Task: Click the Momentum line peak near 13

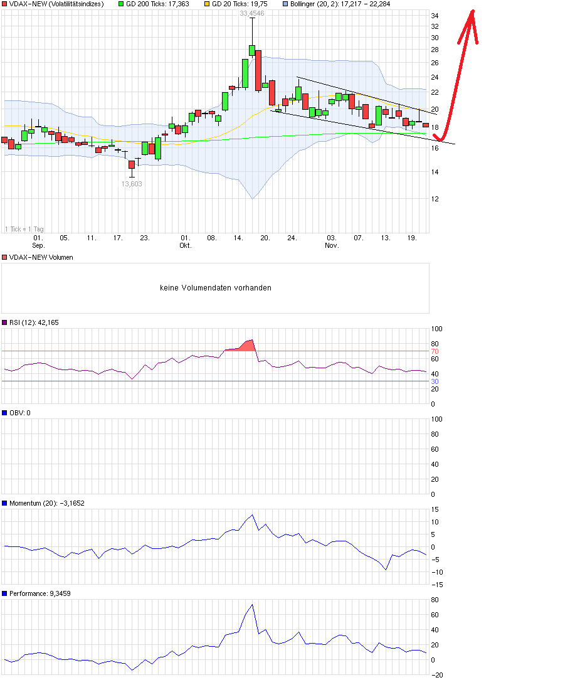Action: pos(252,515)
